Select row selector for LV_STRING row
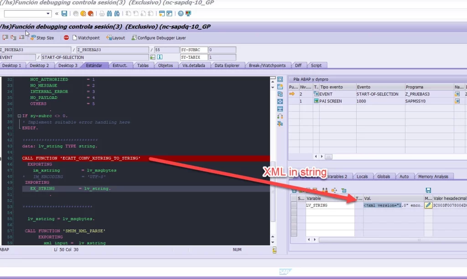 coord(294,205)
